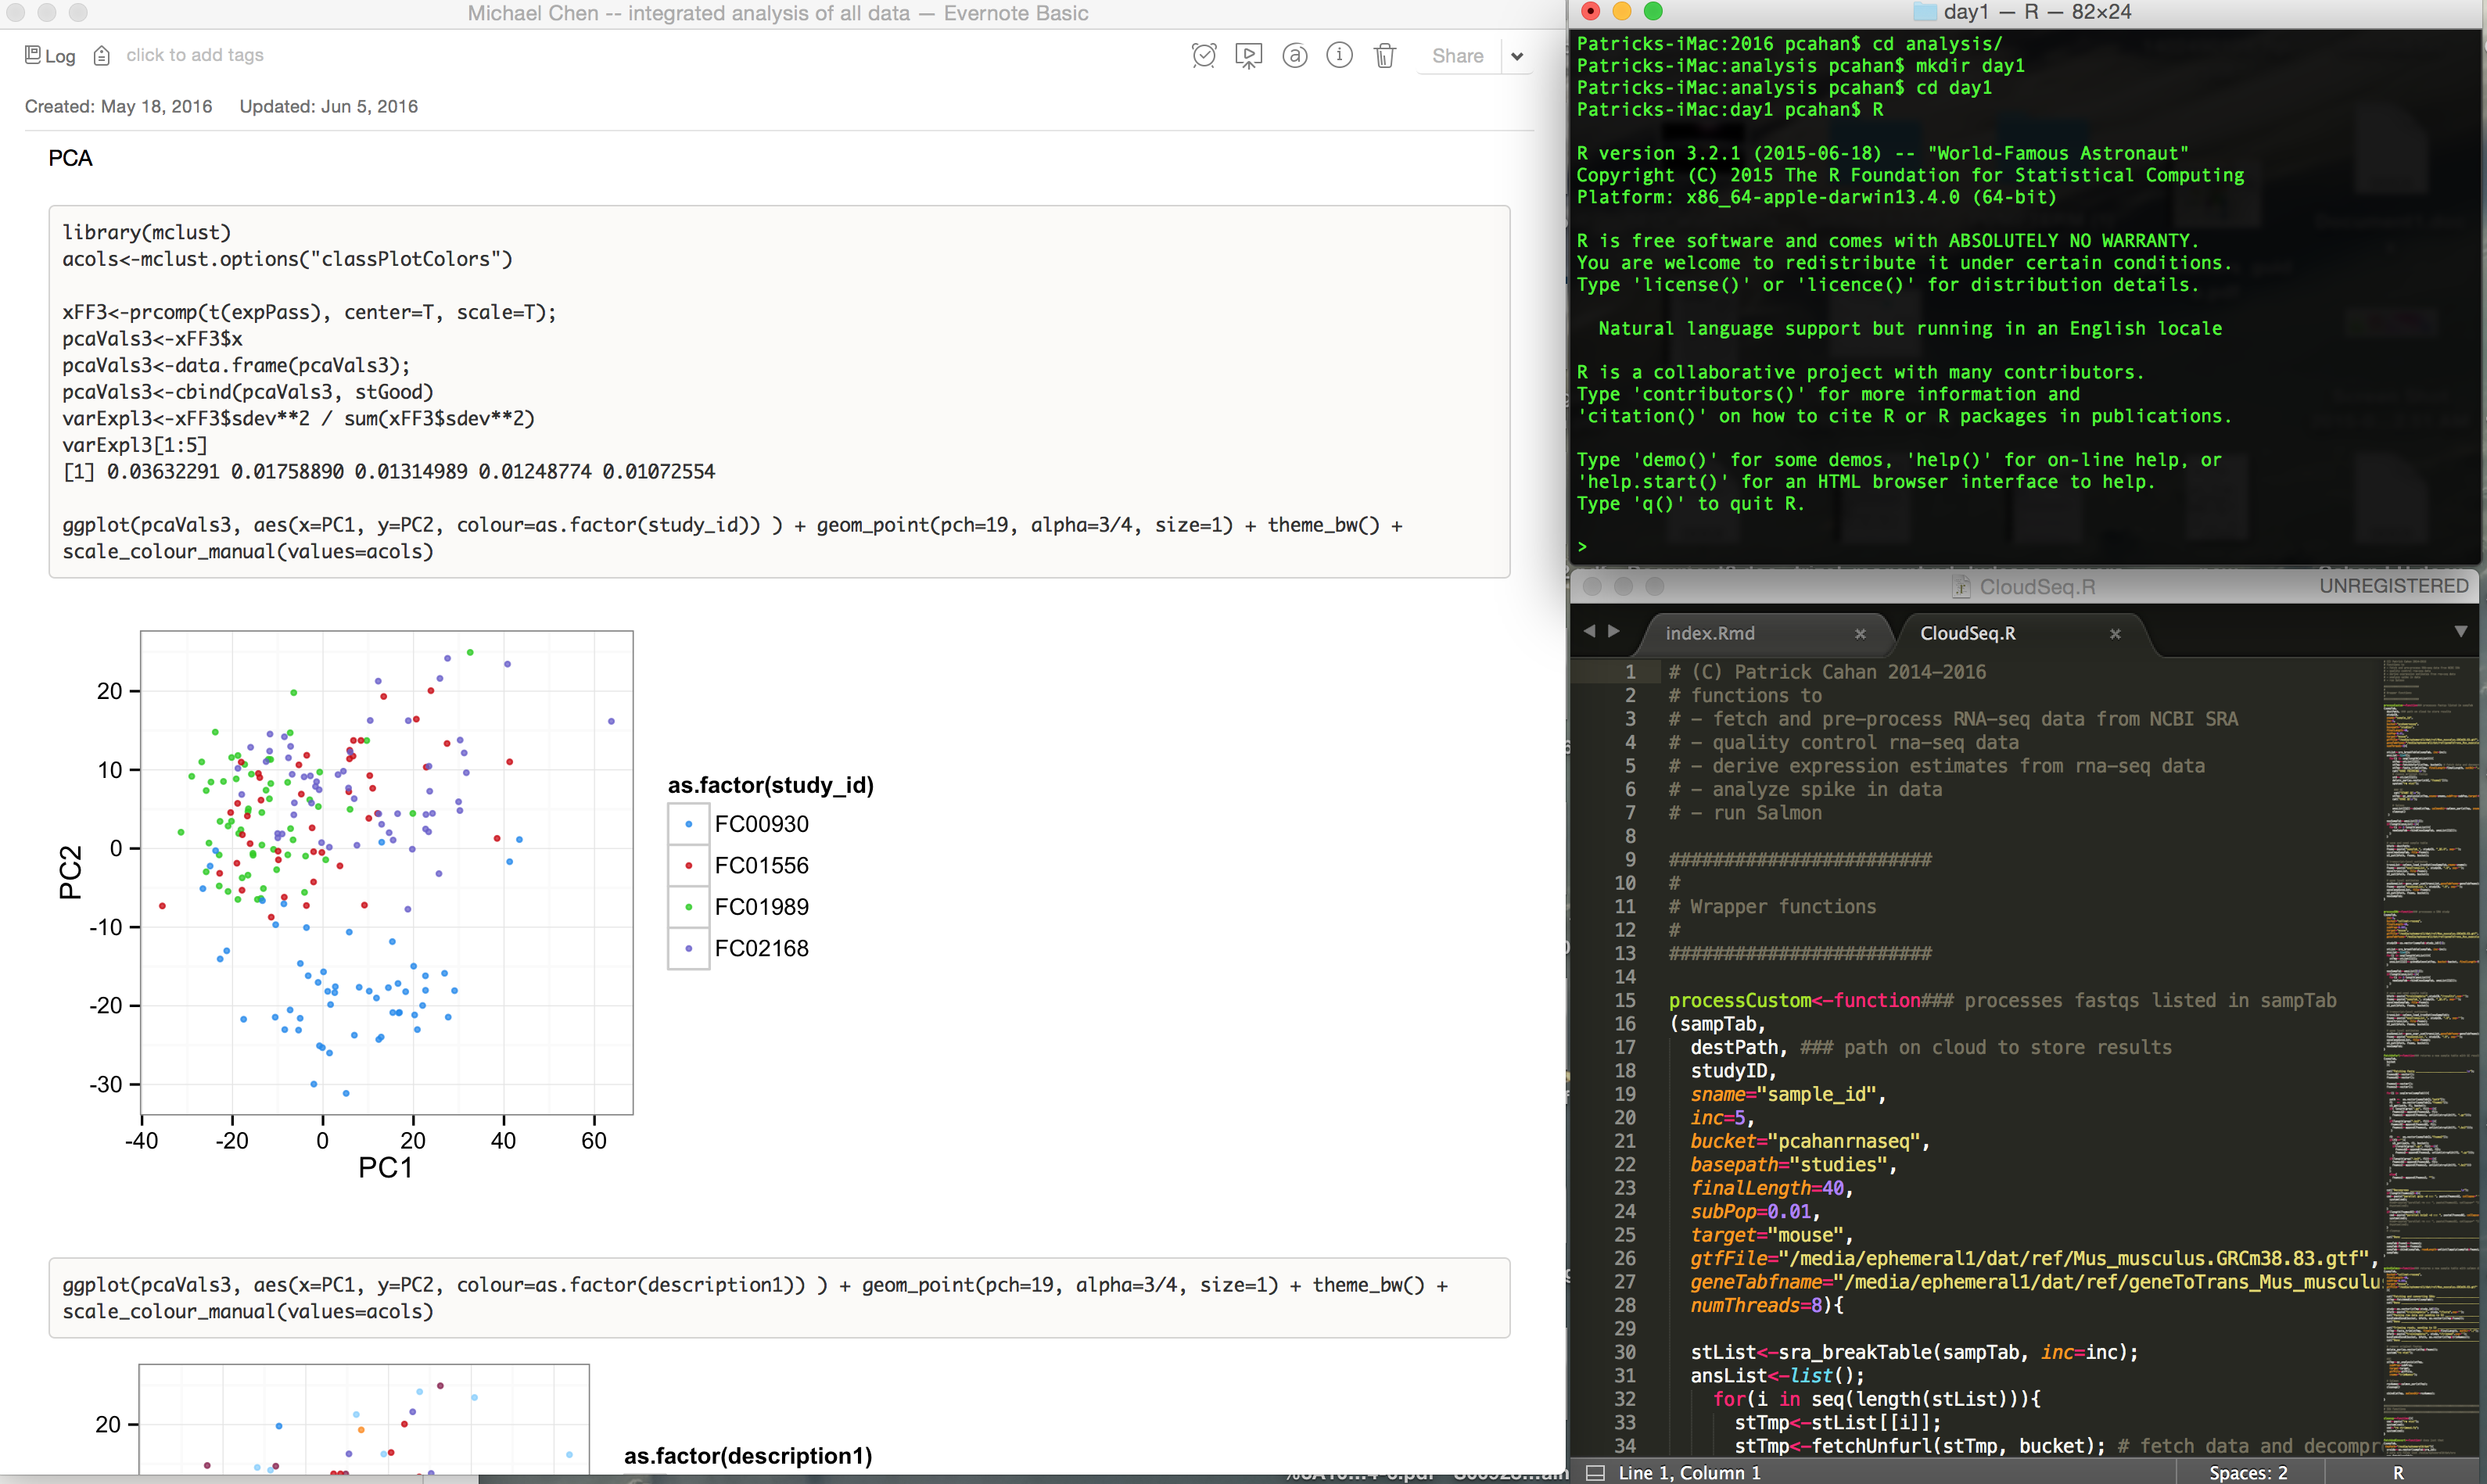Select the CloudSeq.R tab
The image size is (2487, 1484).
click(1967, 633)
